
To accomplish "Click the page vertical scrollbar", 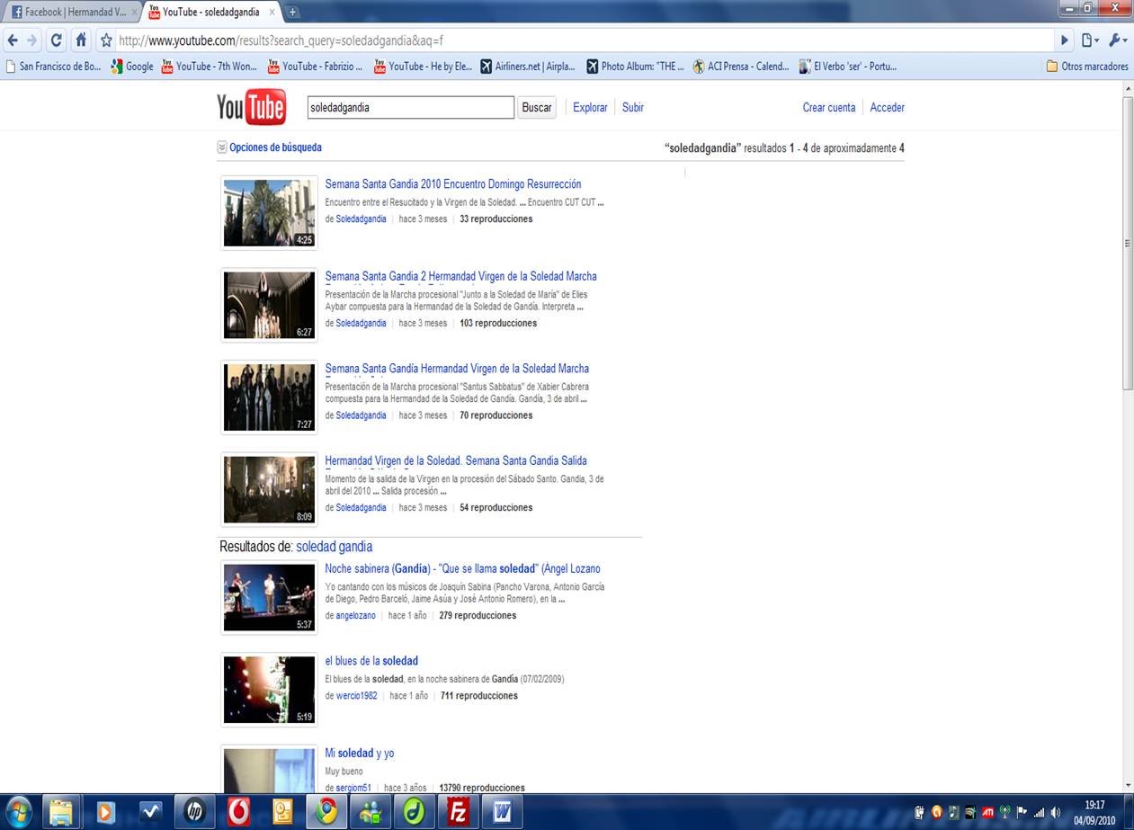I will pos(1128,243).
